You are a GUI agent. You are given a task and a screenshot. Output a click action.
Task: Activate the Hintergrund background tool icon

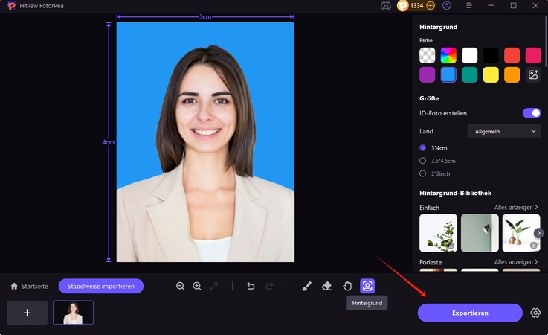pyautogui.click(x=367, y=286)
